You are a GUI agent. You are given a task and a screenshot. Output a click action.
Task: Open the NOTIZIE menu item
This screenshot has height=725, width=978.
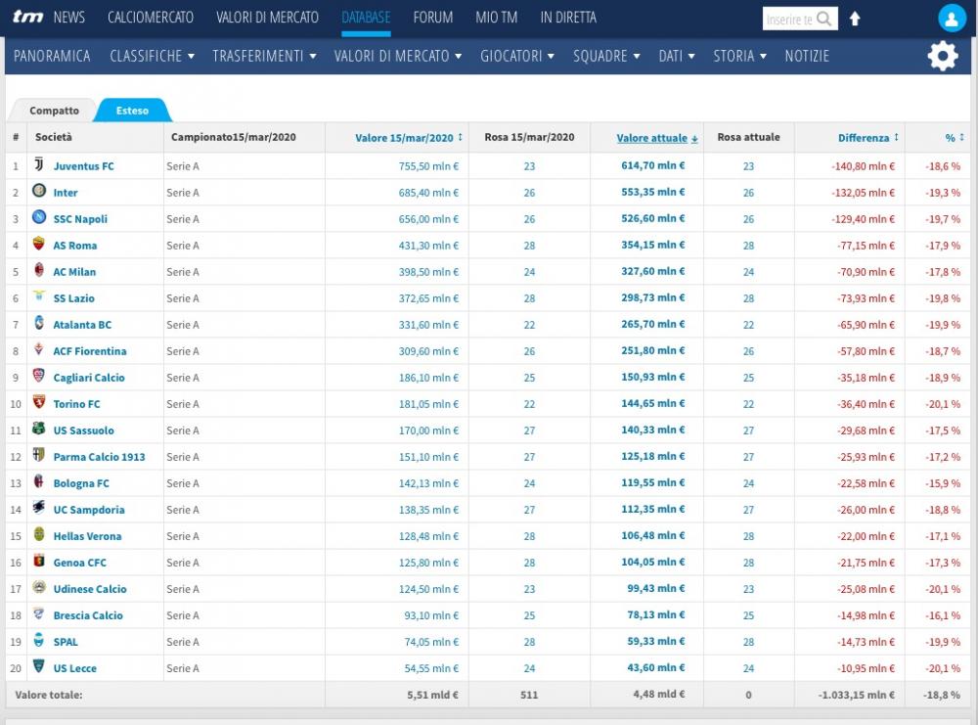[807, 56]
